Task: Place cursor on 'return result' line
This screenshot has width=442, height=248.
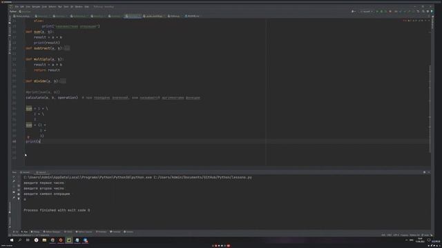Action: pyautogui.click(x=47, y=70)
